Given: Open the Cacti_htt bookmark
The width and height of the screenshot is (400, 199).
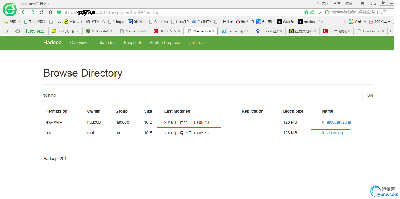Looking at the screenshot, I should (159, 22).
